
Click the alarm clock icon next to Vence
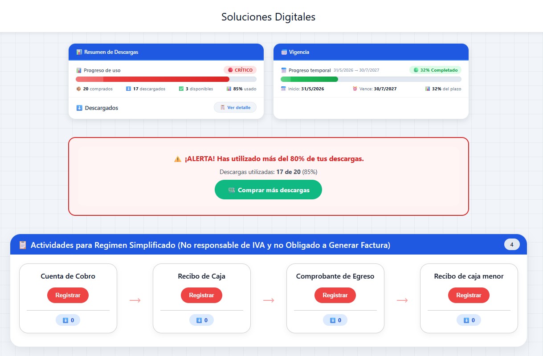(355, 89)
